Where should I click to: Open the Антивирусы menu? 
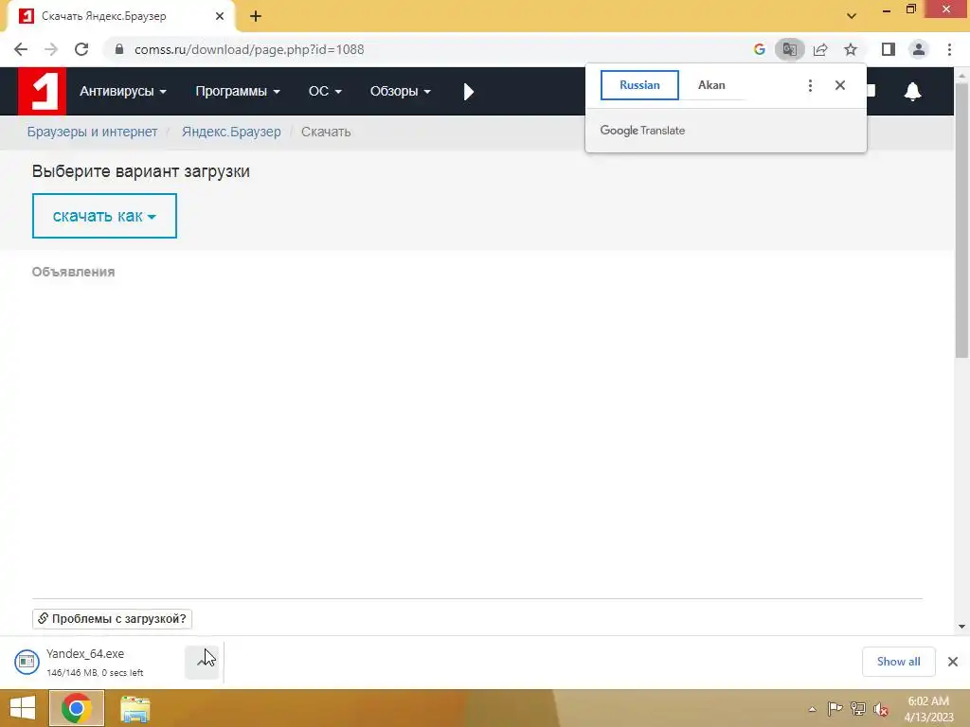click(x=122, y=92)
